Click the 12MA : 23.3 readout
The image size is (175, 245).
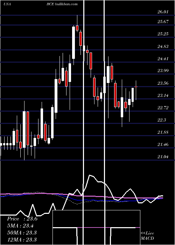(22, 239)
